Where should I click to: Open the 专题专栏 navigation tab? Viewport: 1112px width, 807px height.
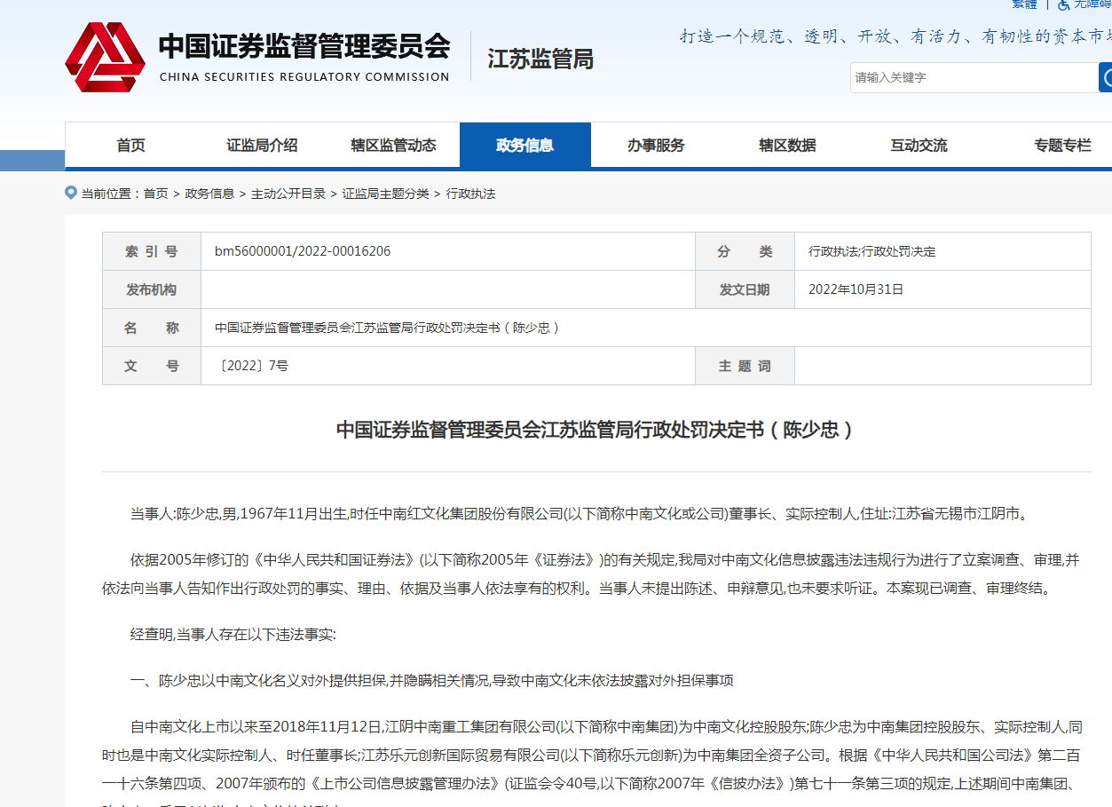[1062, 146]
